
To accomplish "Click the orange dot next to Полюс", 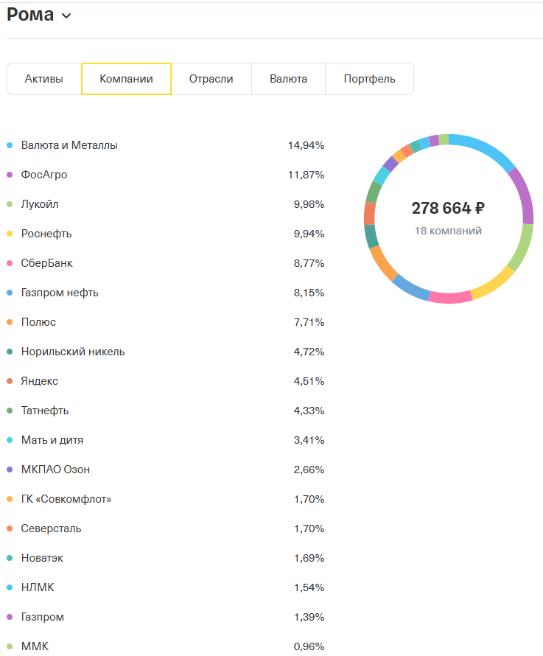I will click(10, 322).
